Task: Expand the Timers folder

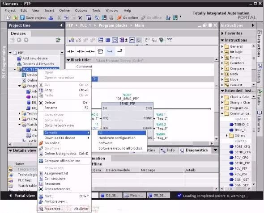Action: (x=222, y=58)
